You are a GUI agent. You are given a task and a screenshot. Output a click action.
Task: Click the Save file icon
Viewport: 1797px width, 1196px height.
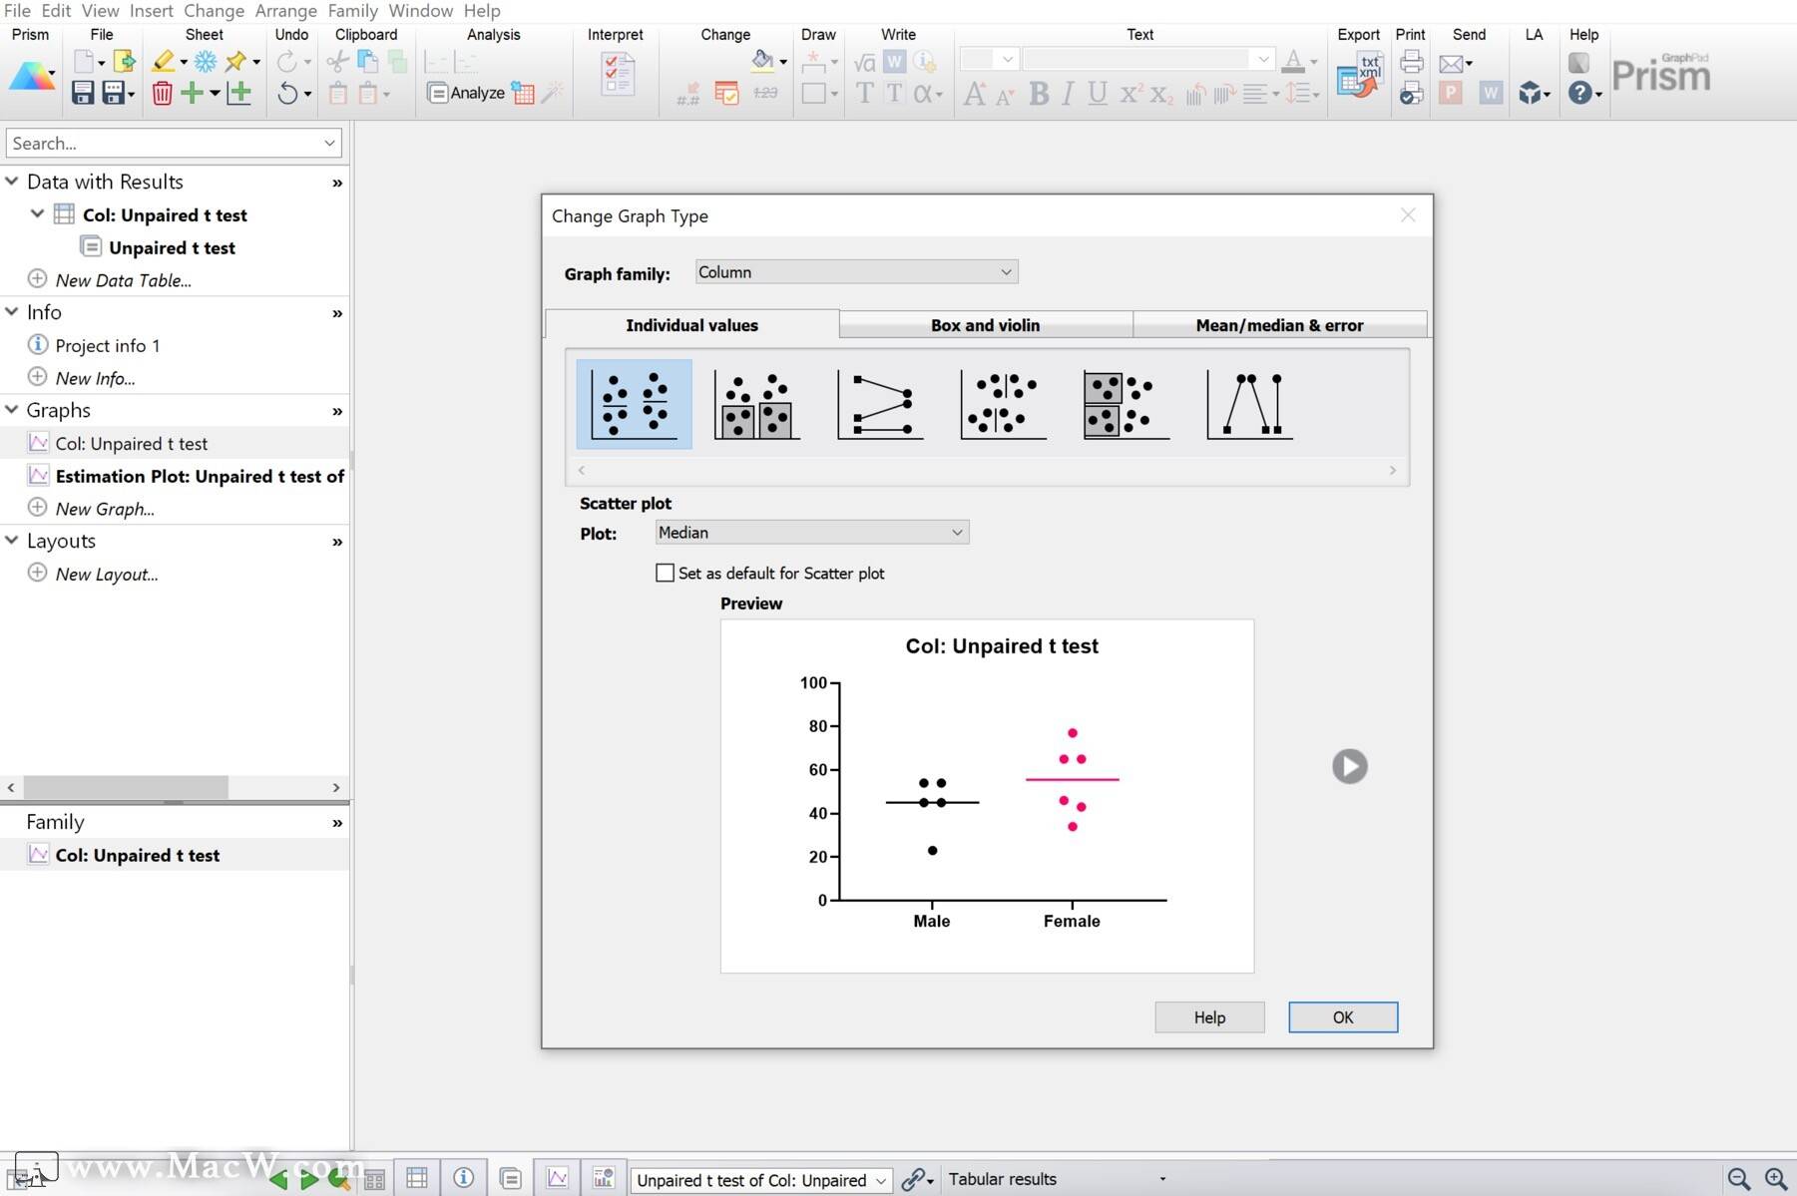click(83, 93)
